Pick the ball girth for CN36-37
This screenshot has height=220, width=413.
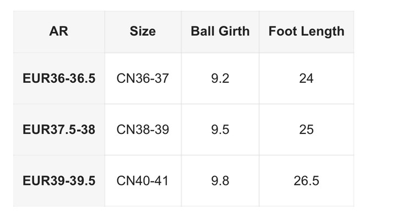[x=220, y=78]
